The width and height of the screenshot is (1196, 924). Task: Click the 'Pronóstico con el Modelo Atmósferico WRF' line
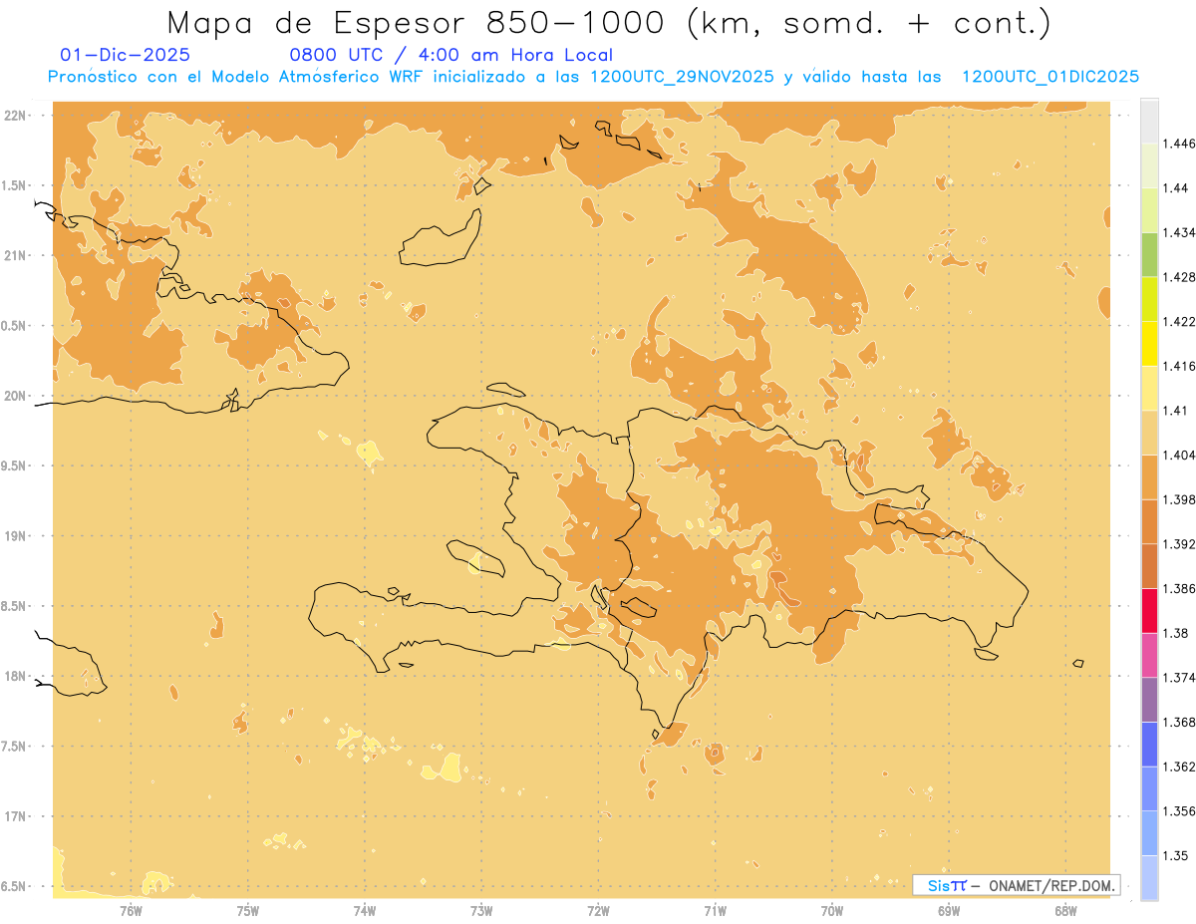[594, 77]
